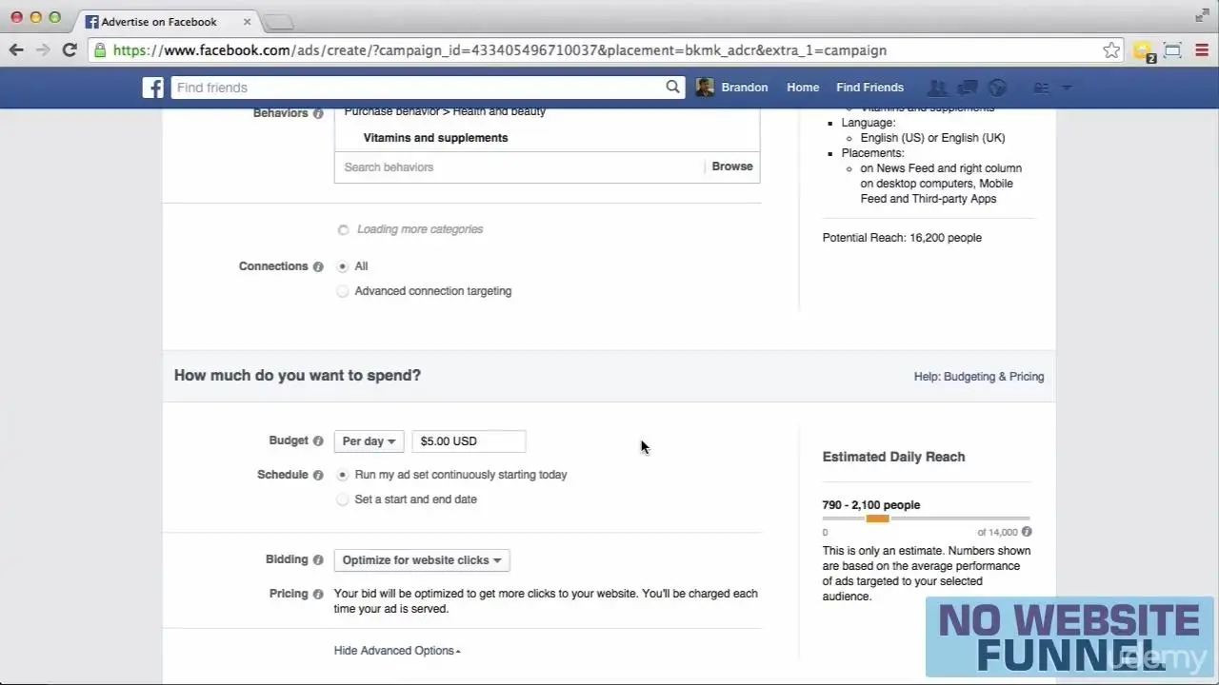This screenshot has width=1219, height=685.
Task: Click the green padlock site security icon
Action: click(x=100, y=50)
